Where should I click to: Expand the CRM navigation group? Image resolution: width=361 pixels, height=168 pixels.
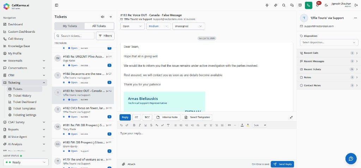coord(24,75)
